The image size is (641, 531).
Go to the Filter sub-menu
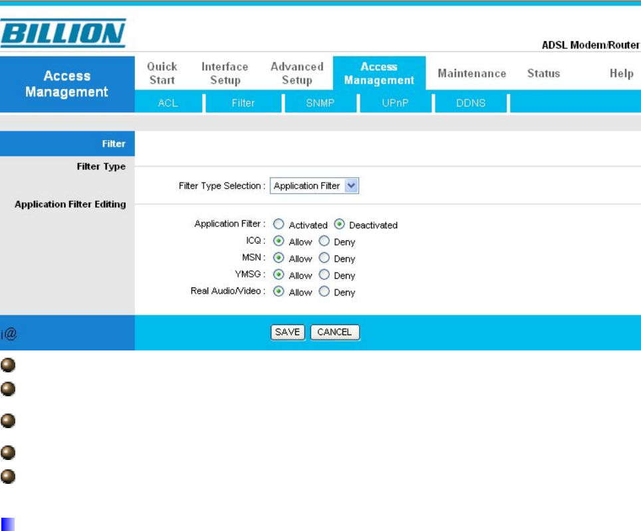(243, 103)
